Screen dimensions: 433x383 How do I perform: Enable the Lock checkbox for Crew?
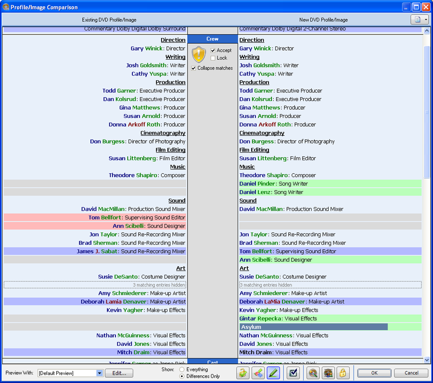click(213, 58)
